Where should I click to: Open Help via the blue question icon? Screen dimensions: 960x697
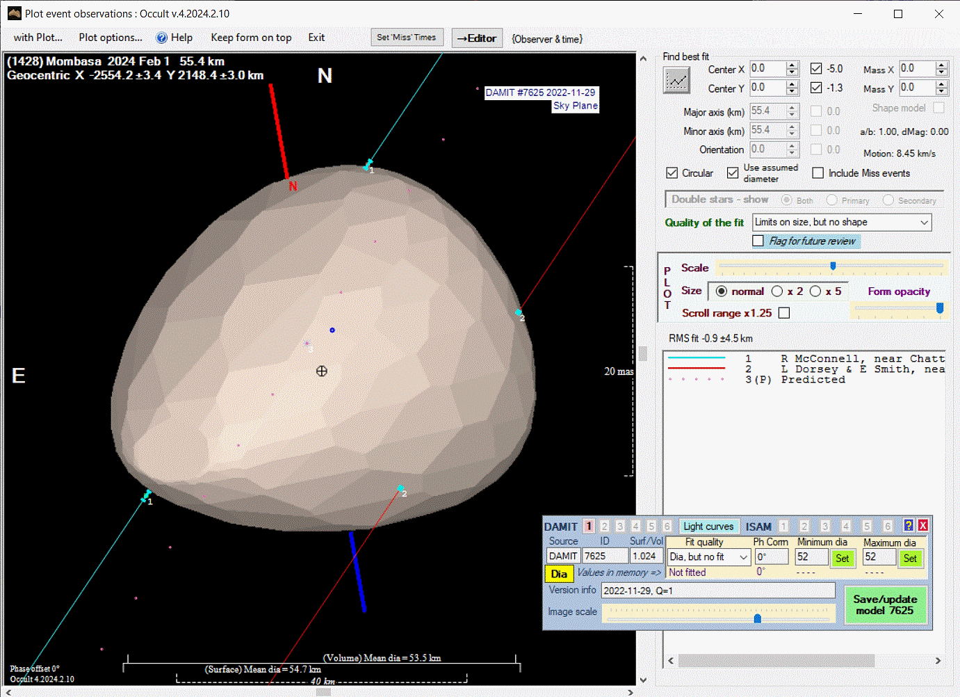click(162, 38)
